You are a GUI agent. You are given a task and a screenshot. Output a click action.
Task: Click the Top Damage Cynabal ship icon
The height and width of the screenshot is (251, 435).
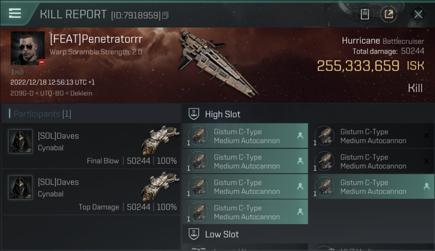point(160,186)
